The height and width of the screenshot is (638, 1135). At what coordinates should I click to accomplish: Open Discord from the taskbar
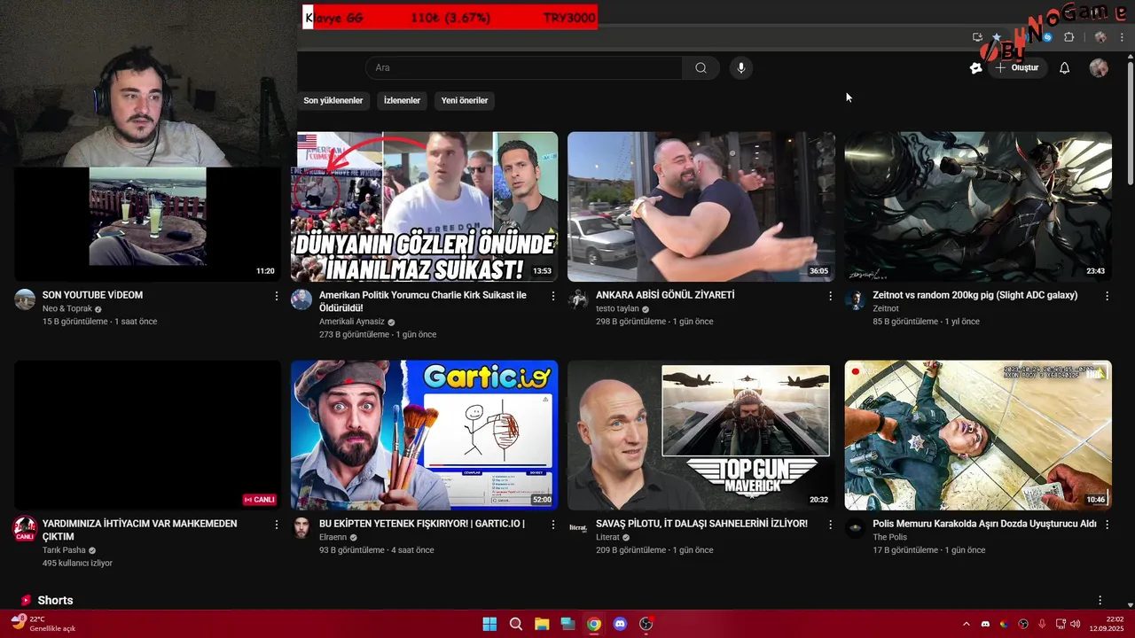620,624
